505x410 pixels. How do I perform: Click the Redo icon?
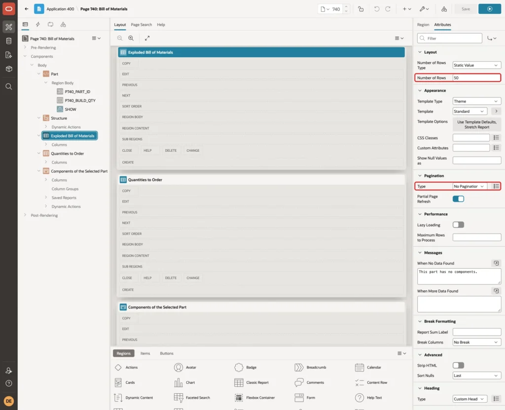[388, 9]
